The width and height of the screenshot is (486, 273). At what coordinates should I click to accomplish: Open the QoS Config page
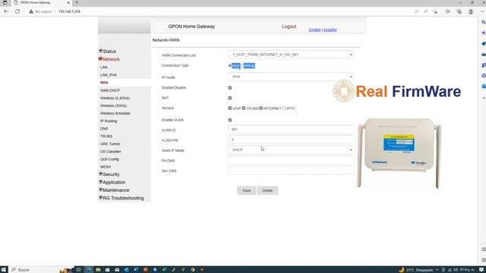point(109,159)
